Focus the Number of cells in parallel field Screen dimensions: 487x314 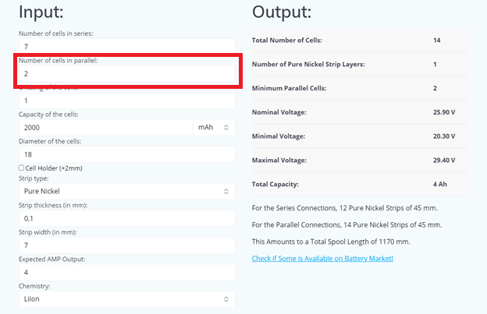pyautogui.click(x=125, y=75)
